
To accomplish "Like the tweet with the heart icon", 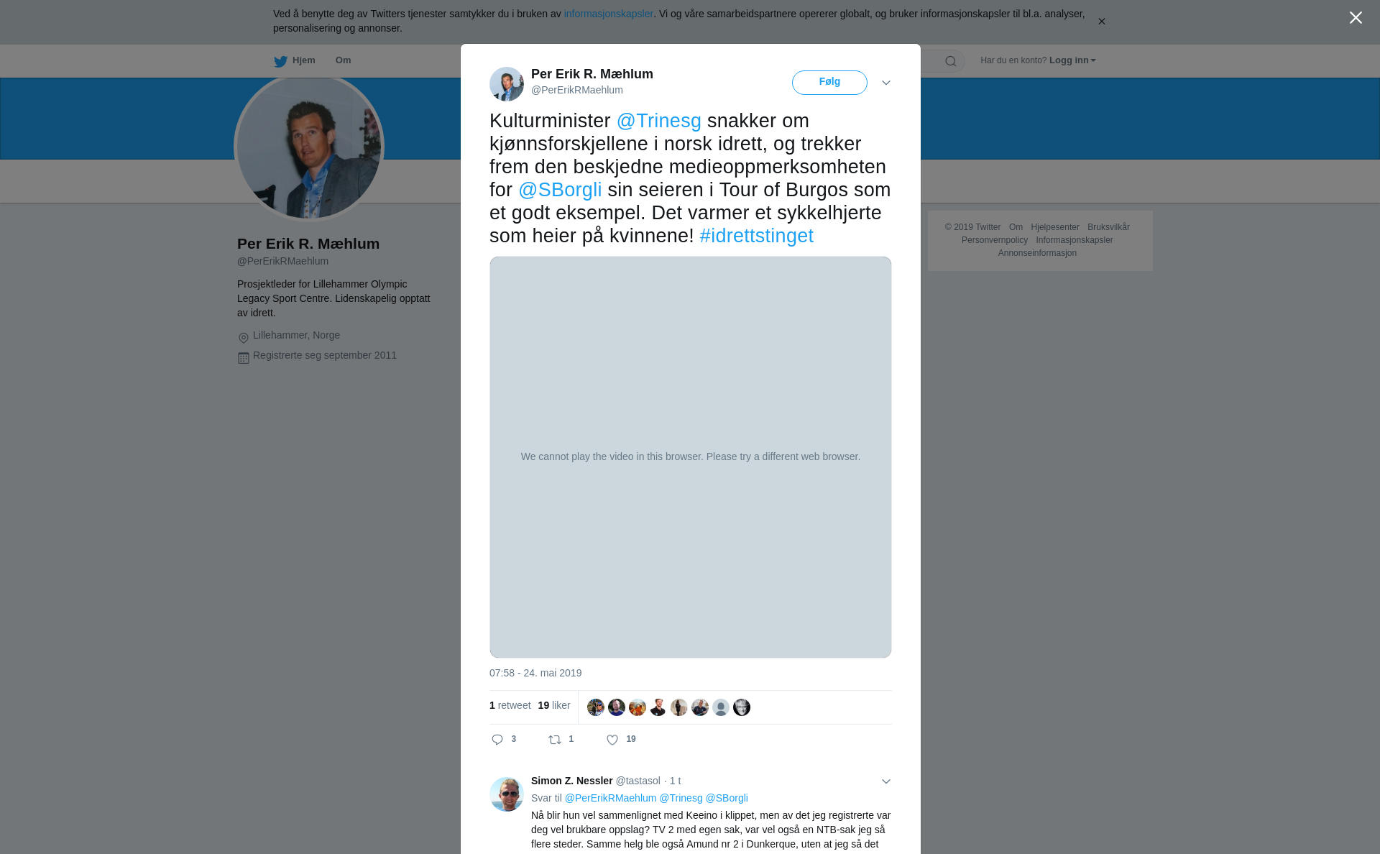I will 612,740.
